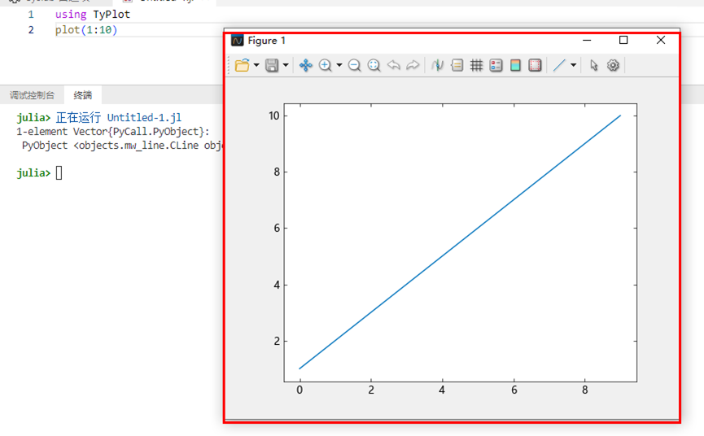
Task: Toggle the colorbar icon
Action: pyautogui.click(x=515, y=66)
